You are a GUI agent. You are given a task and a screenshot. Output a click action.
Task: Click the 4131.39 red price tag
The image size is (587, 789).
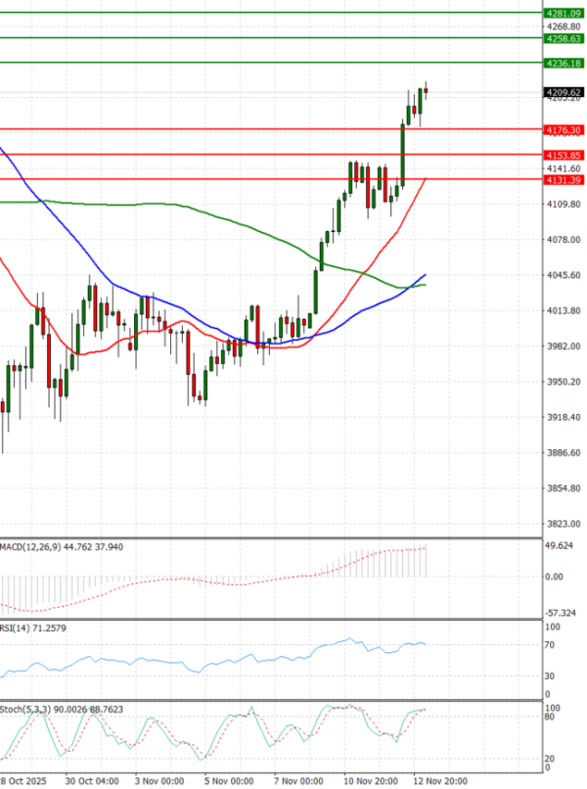pyautogui.click(x=563, y=180)
